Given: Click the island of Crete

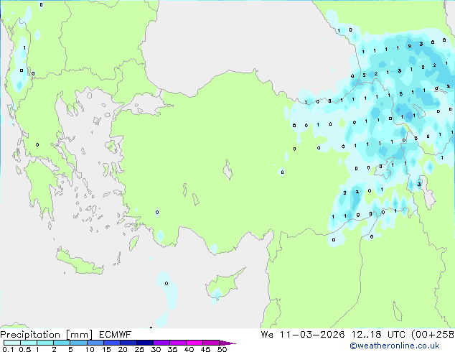Looking at the screenshot, I should (79, 262).
